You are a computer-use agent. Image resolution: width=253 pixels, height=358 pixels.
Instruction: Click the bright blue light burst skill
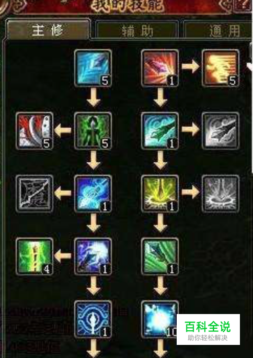(x=160, y=319)
